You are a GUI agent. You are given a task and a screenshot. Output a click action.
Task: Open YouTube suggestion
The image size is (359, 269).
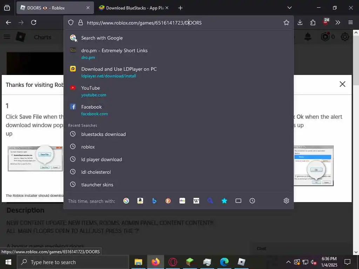tap(178, 91)
